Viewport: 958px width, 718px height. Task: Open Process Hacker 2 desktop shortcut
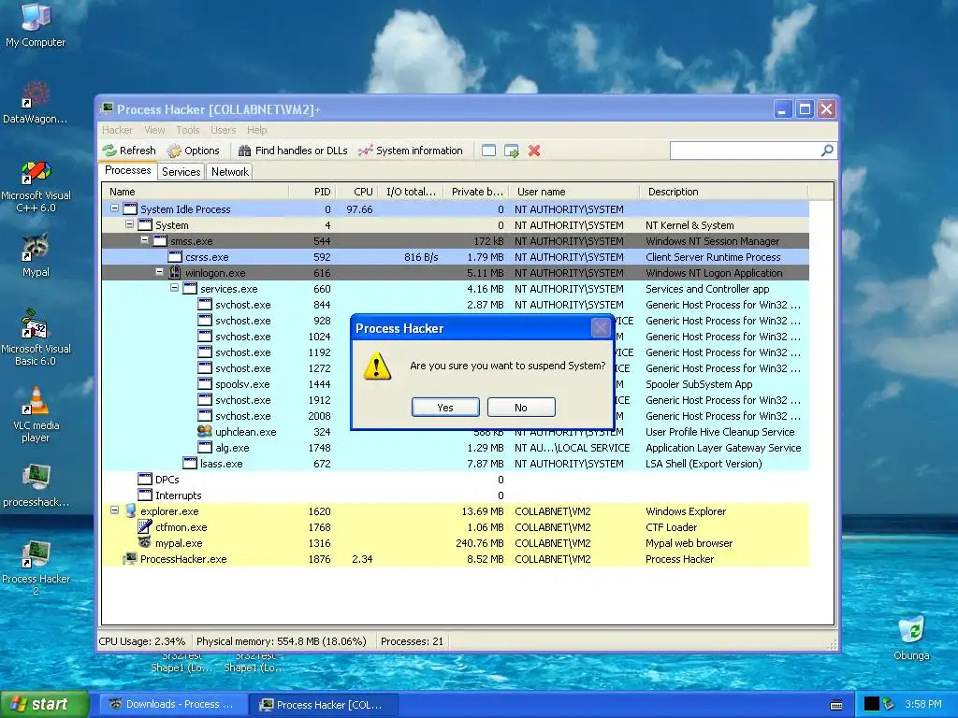(x=36, y=567)
